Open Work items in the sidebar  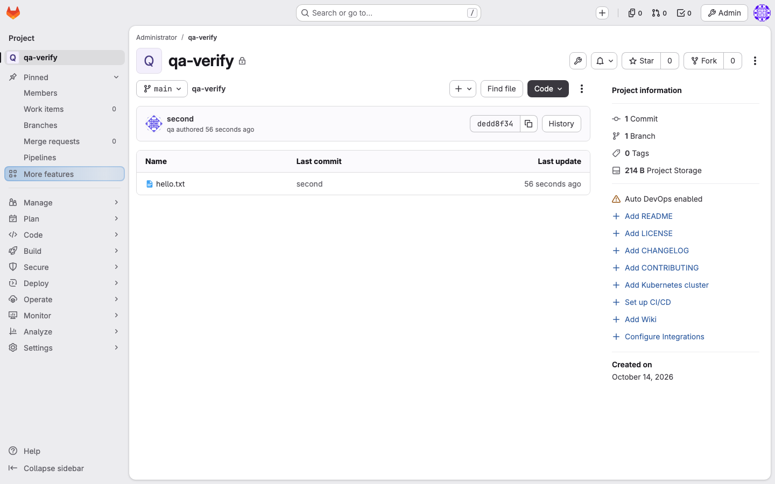click(x=65, y=109)
